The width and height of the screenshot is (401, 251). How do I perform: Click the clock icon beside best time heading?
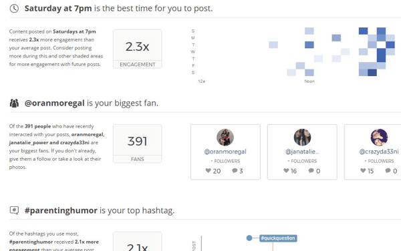[14, 9]
